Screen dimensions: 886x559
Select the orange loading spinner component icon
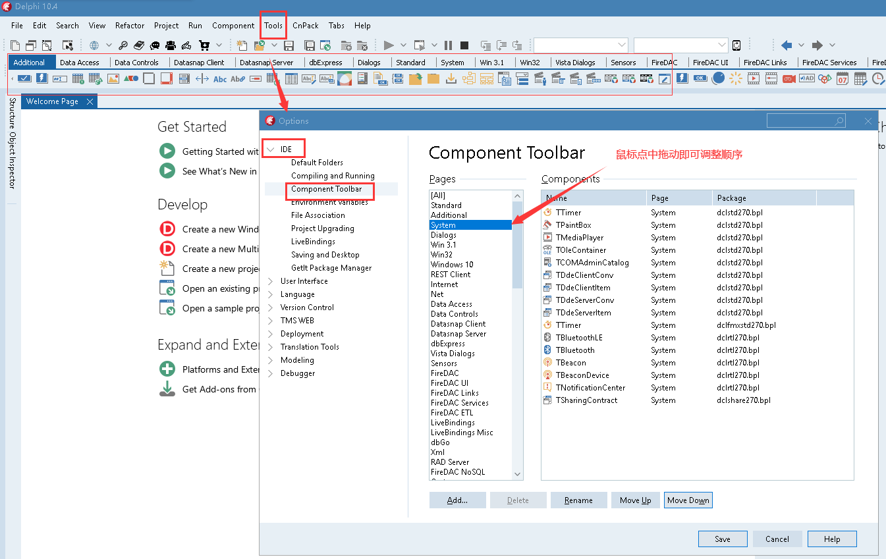[736, 79]
